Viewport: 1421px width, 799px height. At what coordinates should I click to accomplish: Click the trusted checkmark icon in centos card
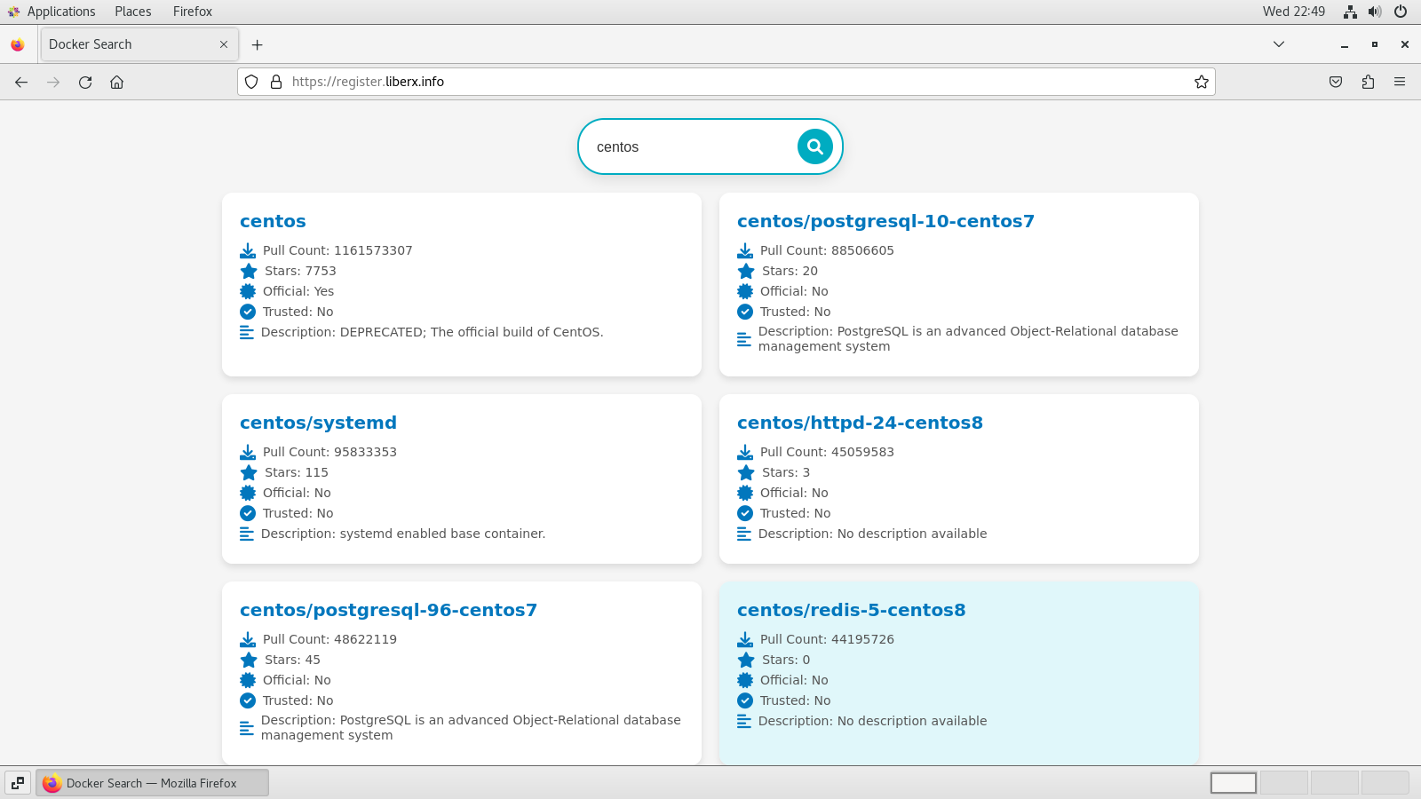pos(248,312)
